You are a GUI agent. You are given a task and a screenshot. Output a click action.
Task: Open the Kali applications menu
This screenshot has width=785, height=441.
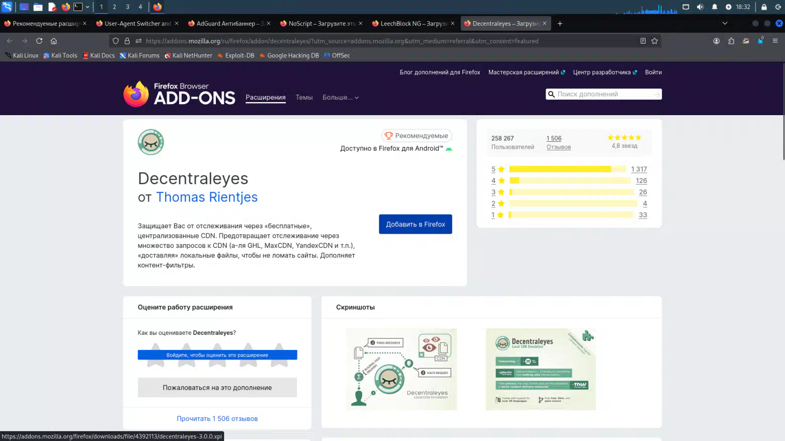pyautogui.click(x=7, y=7)
